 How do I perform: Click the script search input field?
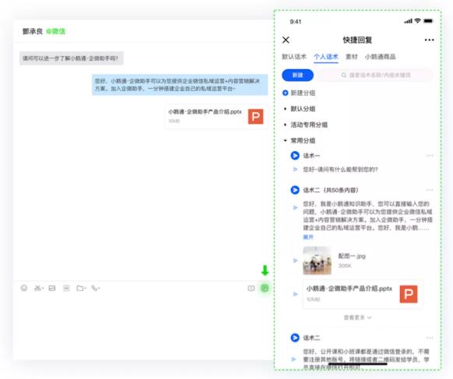coord(377,75)
